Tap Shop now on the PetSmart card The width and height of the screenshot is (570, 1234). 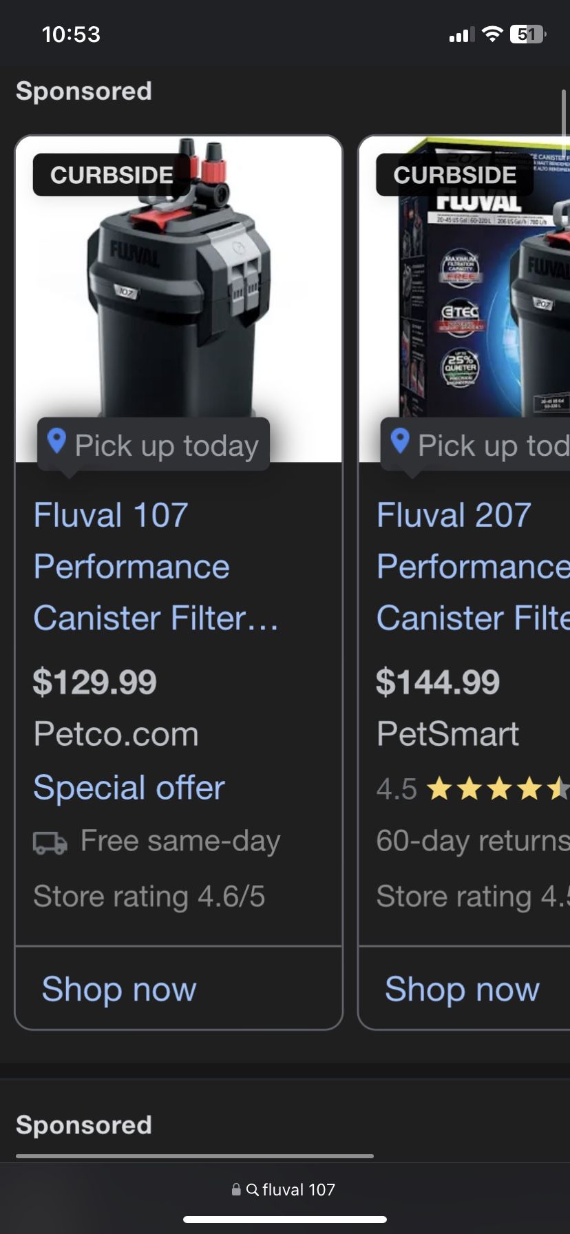point(462,989)
